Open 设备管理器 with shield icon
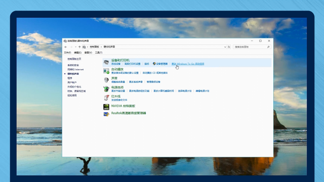Viewport: 324px width, 182px height. 160,64
